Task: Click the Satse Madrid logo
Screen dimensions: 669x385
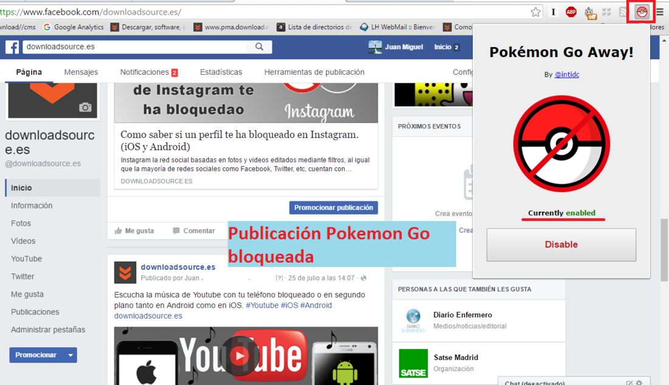Action: tap(413, 363)
